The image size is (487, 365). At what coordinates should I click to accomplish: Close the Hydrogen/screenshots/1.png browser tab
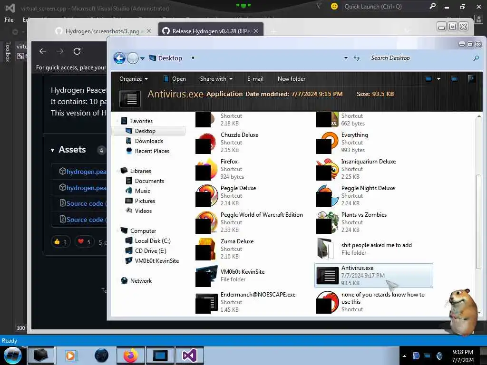pyautogui.click(x=149, y=31)
